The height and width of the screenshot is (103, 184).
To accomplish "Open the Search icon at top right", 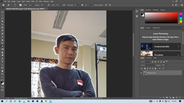I will point(173,5).
